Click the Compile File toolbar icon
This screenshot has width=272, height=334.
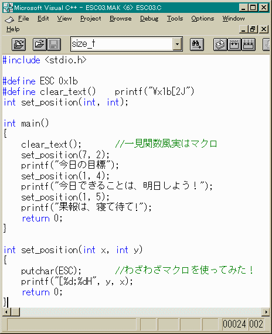[x=220, y=45]
